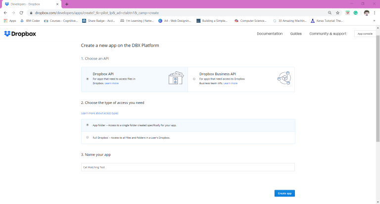This screenshot has width=380, height=204.
Task: Click the app name input field
Action: point(188,167)
